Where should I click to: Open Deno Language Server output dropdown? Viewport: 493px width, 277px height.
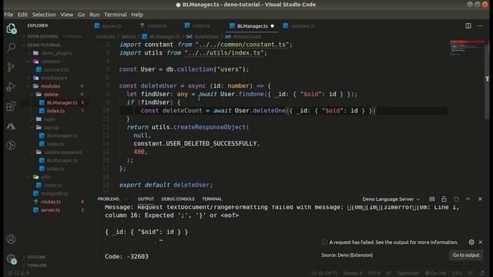click(x=391, y=199)
